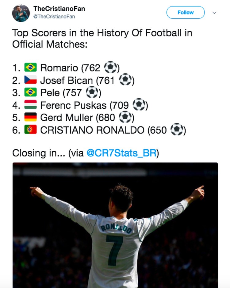Open TheCristianoFan profile avatar

click(21, 13)
